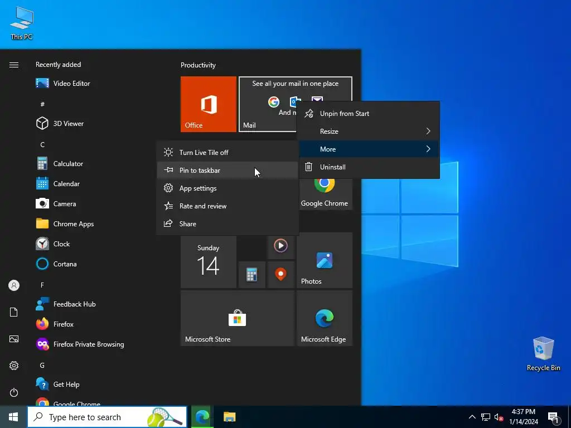Click the letter G list header
Image resolution: width=571 pixels, height=428 pixels.
tap(42, 366)
